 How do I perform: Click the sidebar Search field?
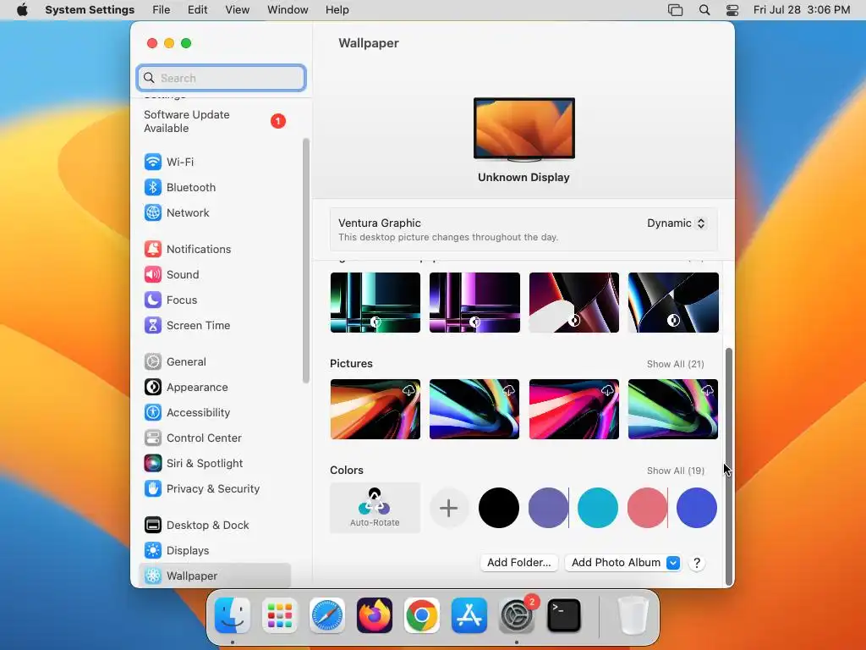tap(221, 78)
